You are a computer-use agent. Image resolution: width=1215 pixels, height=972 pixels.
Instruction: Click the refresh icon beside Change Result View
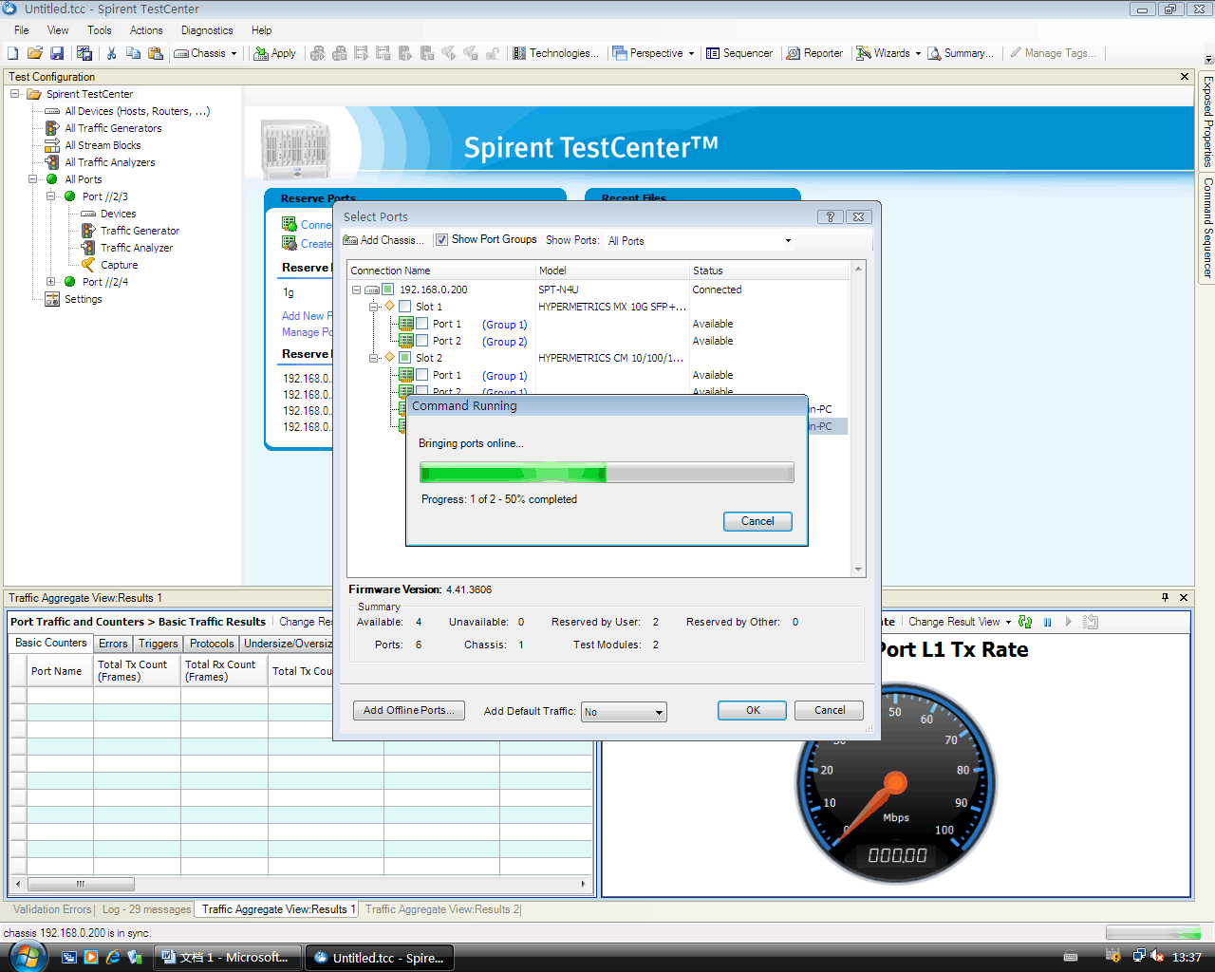click(x=1025, y=622)
